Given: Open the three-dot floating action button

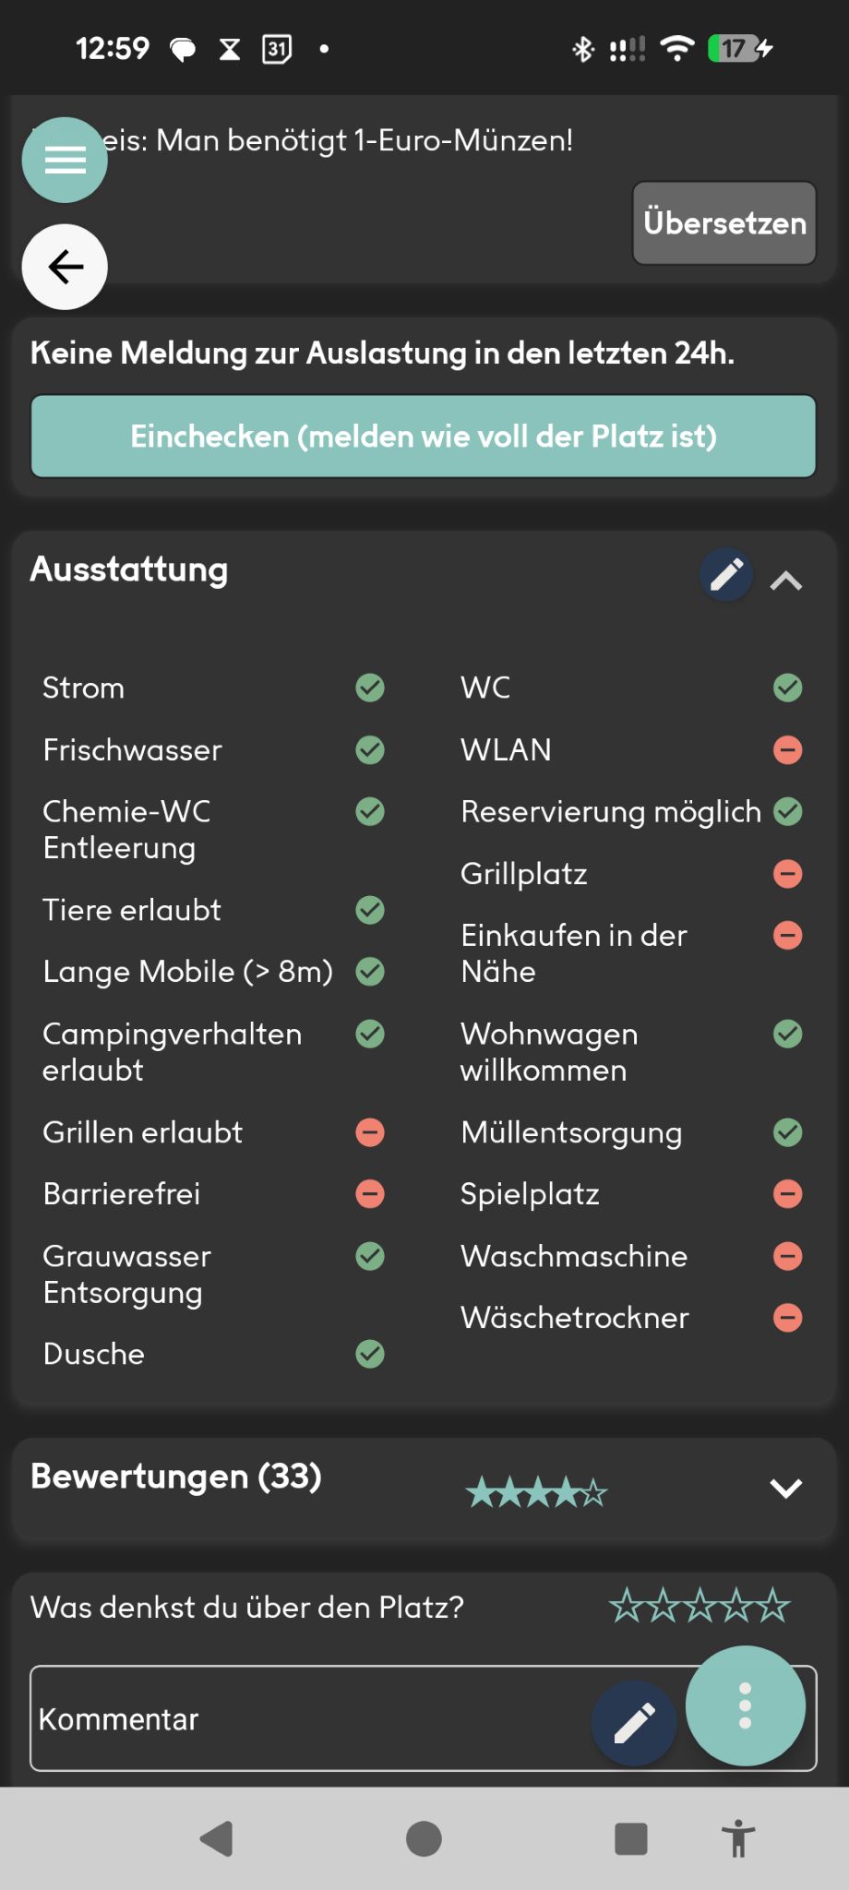Looking at the screenshot, I should (746, 1705).
